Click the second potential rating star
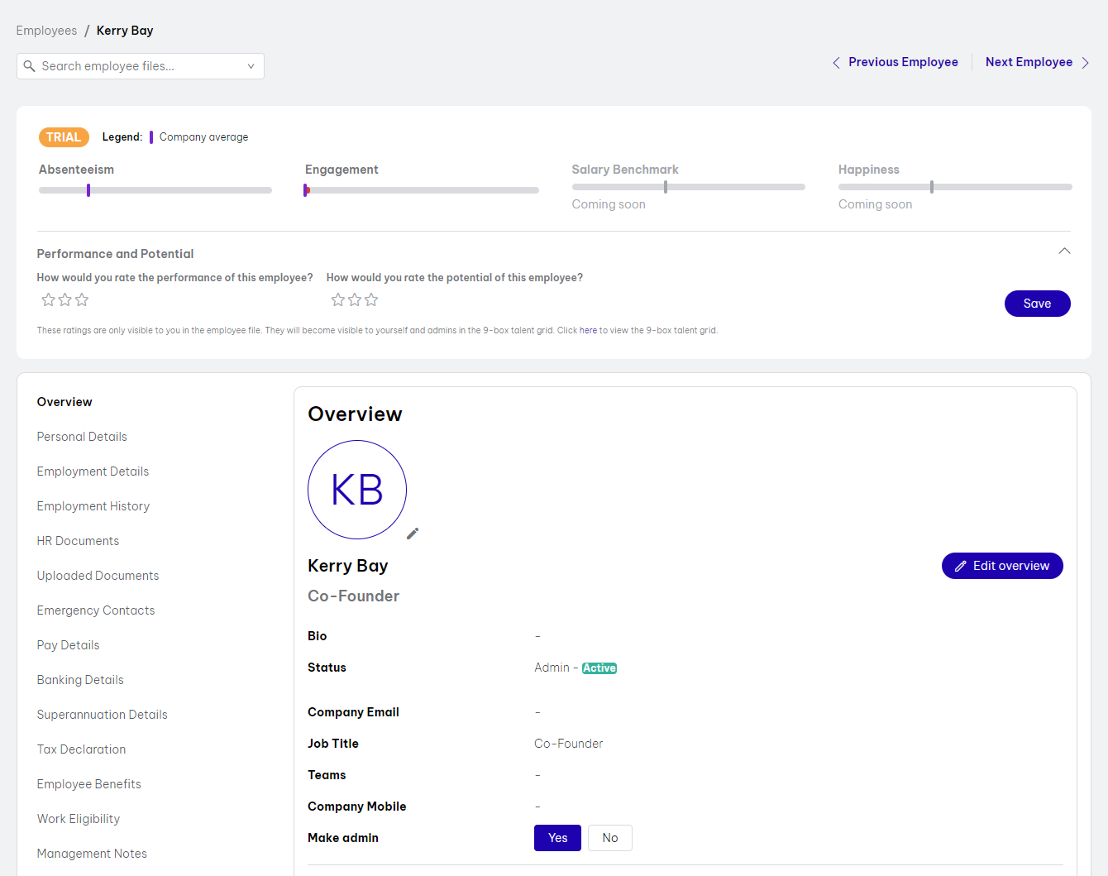1108x876 pixels. tap(355, 299)
